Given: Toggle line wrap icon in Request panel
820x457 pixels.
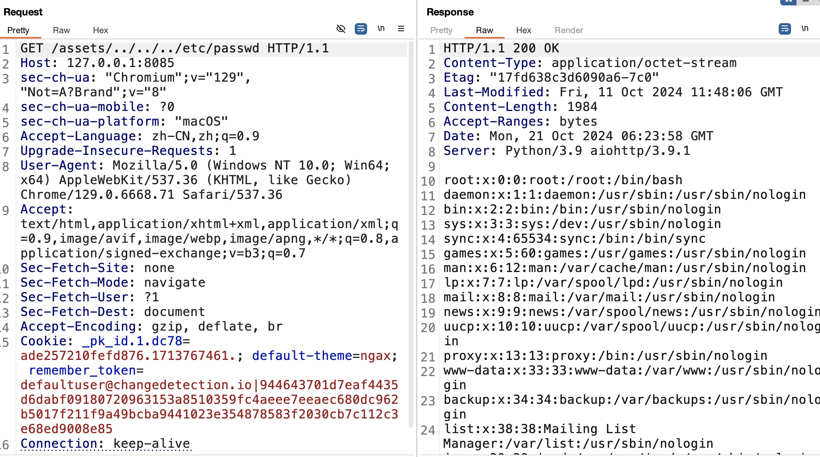Looking at the screenshot, I should coord(361,29).
